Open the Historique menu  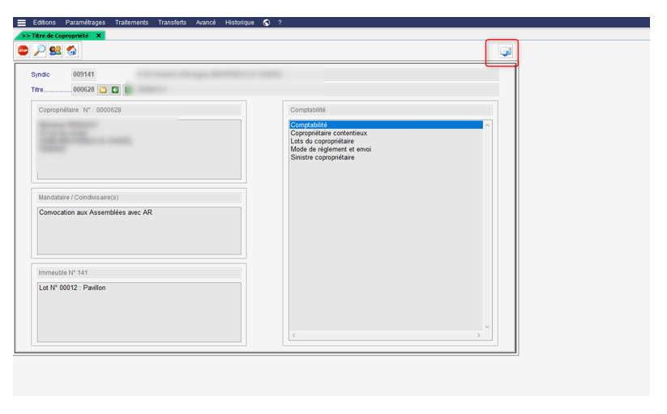click(x=239, y=23)
